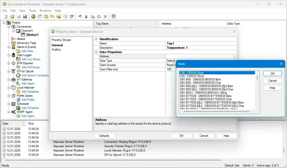Image resolution: width=287 pixels, height=168 pixels.
Task: Click the Paste toolbar icon
Action: [x=99, y=17]
